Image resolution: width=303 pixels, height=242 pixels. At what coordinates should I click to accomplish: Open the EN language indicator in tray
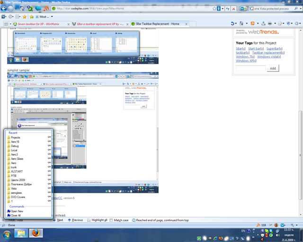coord(243,231)
